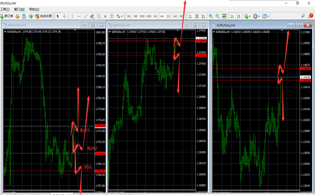Select the horizontal line tool

pos(79,16)
